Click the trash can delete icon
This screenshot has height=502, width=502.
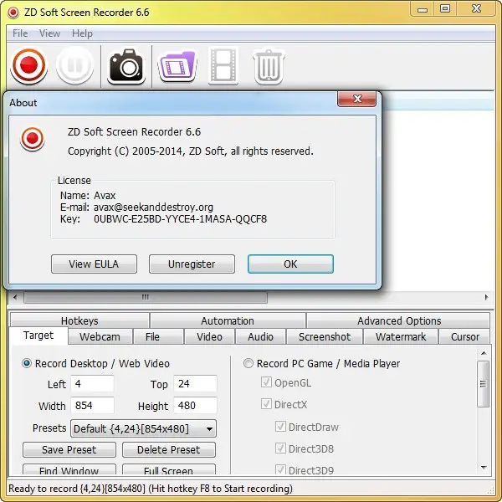tap(269, 66)
